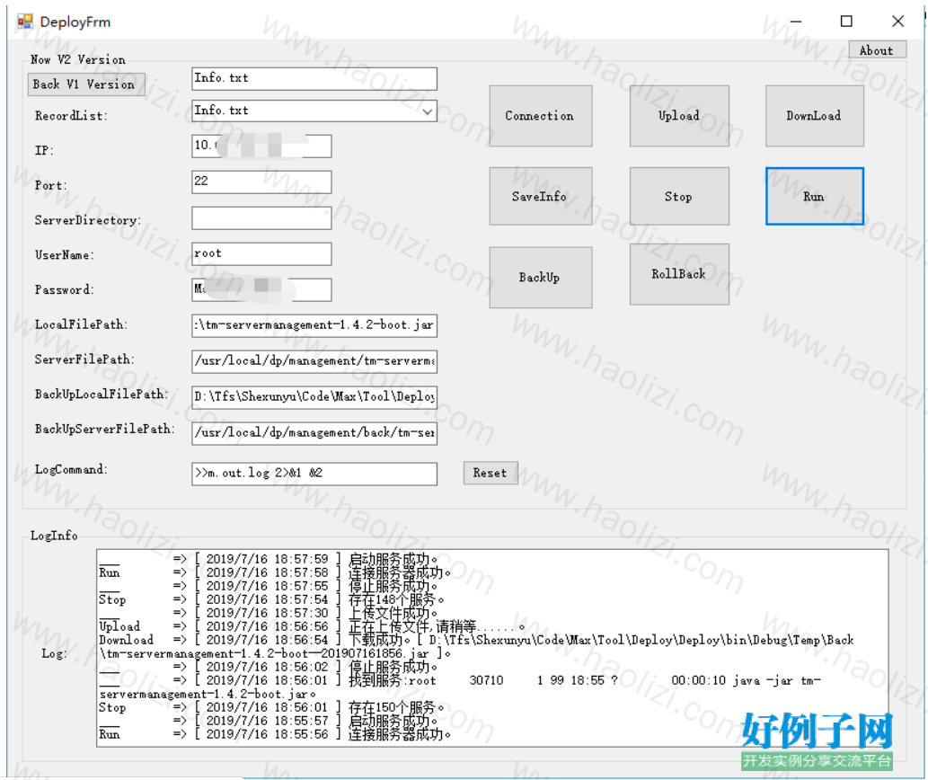The height and width of the screenshot is (780, 928).
Task: Click the RecordList label
Action: (x=72, y=116)
